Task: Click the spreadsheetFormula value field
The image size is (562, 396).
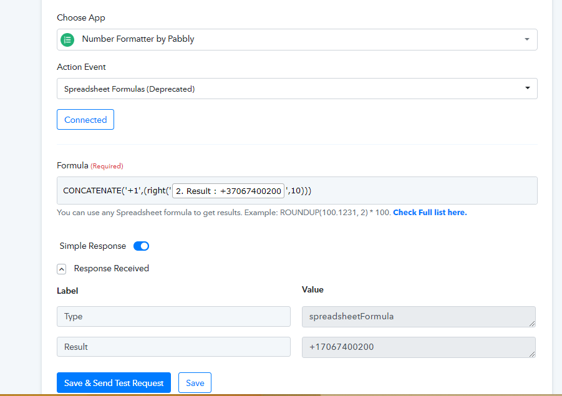Action: 419,317
